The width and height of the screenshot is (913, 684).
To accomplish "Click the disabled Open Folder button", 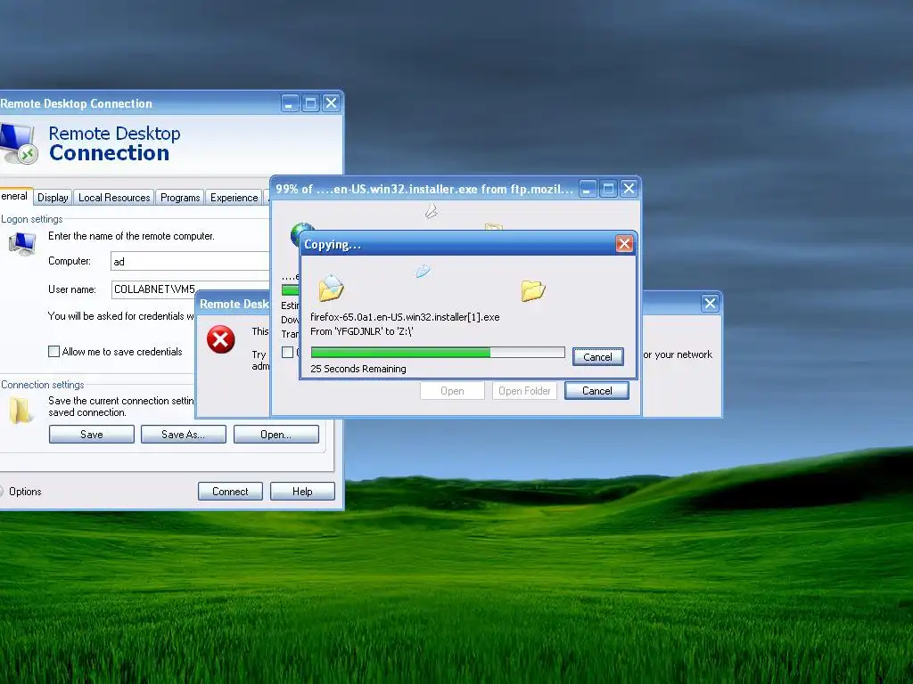I will (524, 391).
